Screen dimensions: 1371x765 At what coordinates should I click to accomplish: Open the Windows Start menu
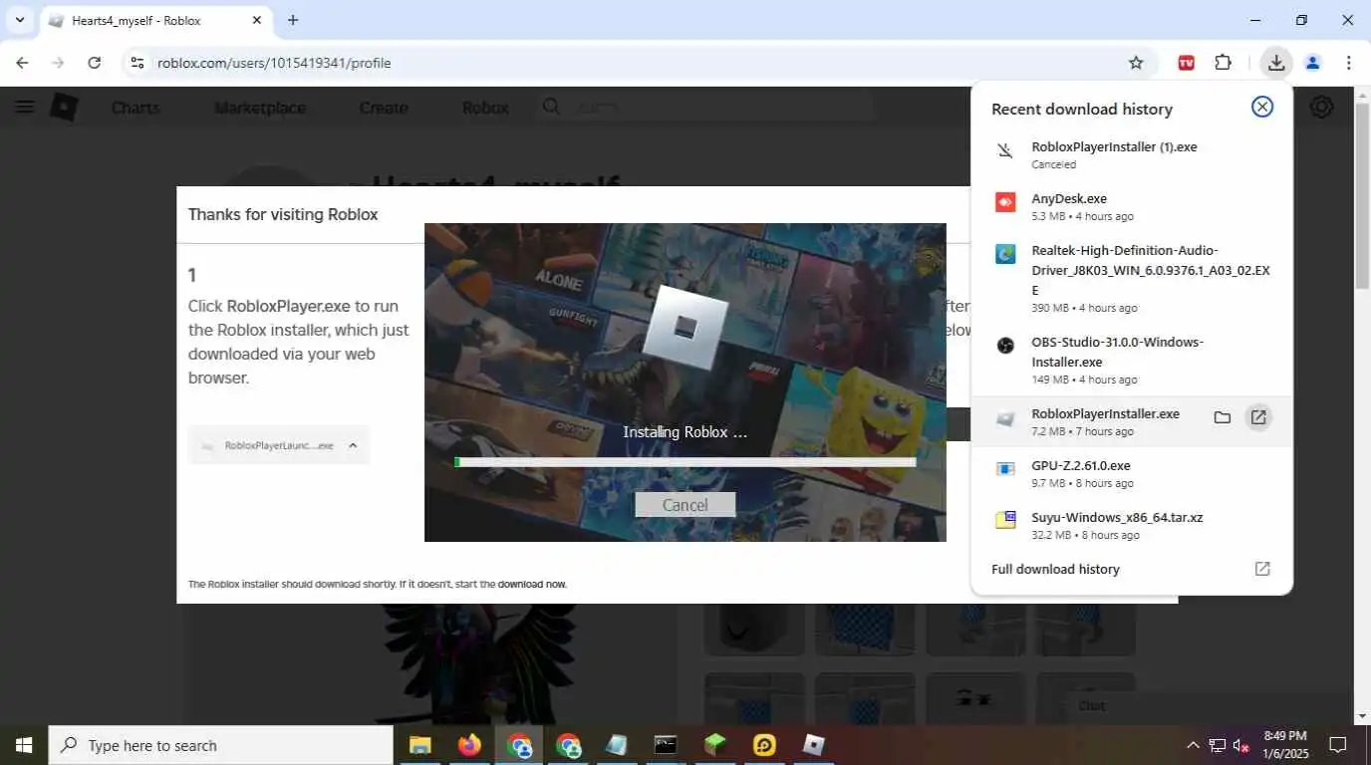(23, 745)
